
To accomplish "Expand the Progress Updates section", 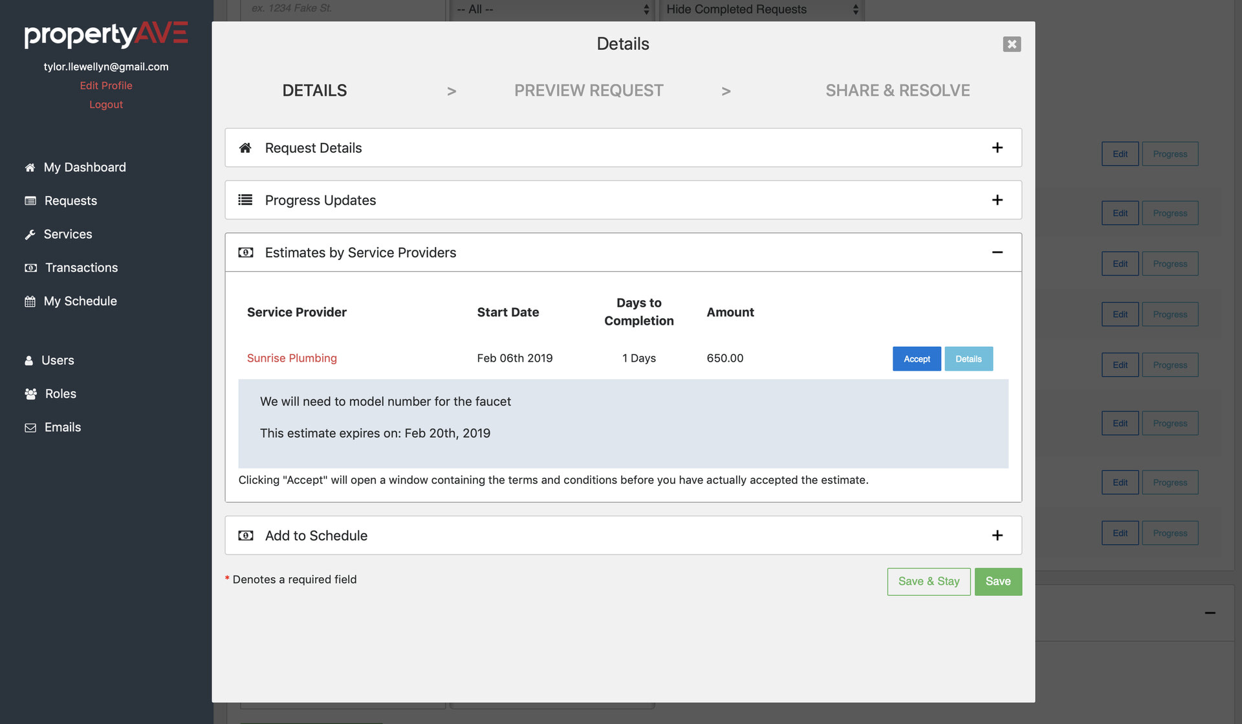I will tap(997, 199).
